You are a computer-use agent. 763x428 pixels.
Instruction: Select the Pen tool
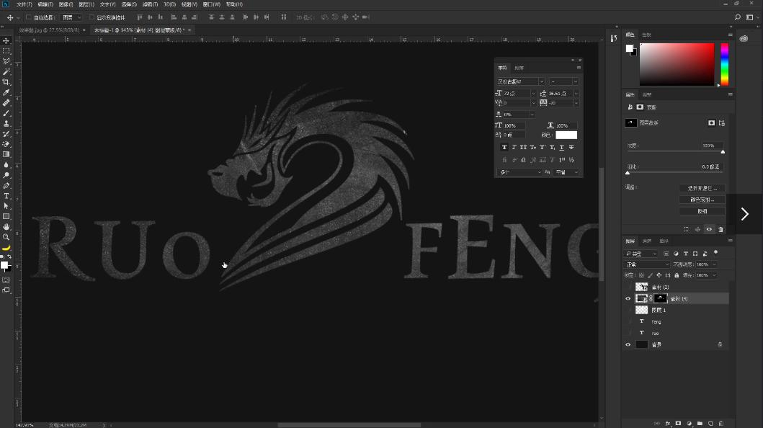tap(6, 185)
